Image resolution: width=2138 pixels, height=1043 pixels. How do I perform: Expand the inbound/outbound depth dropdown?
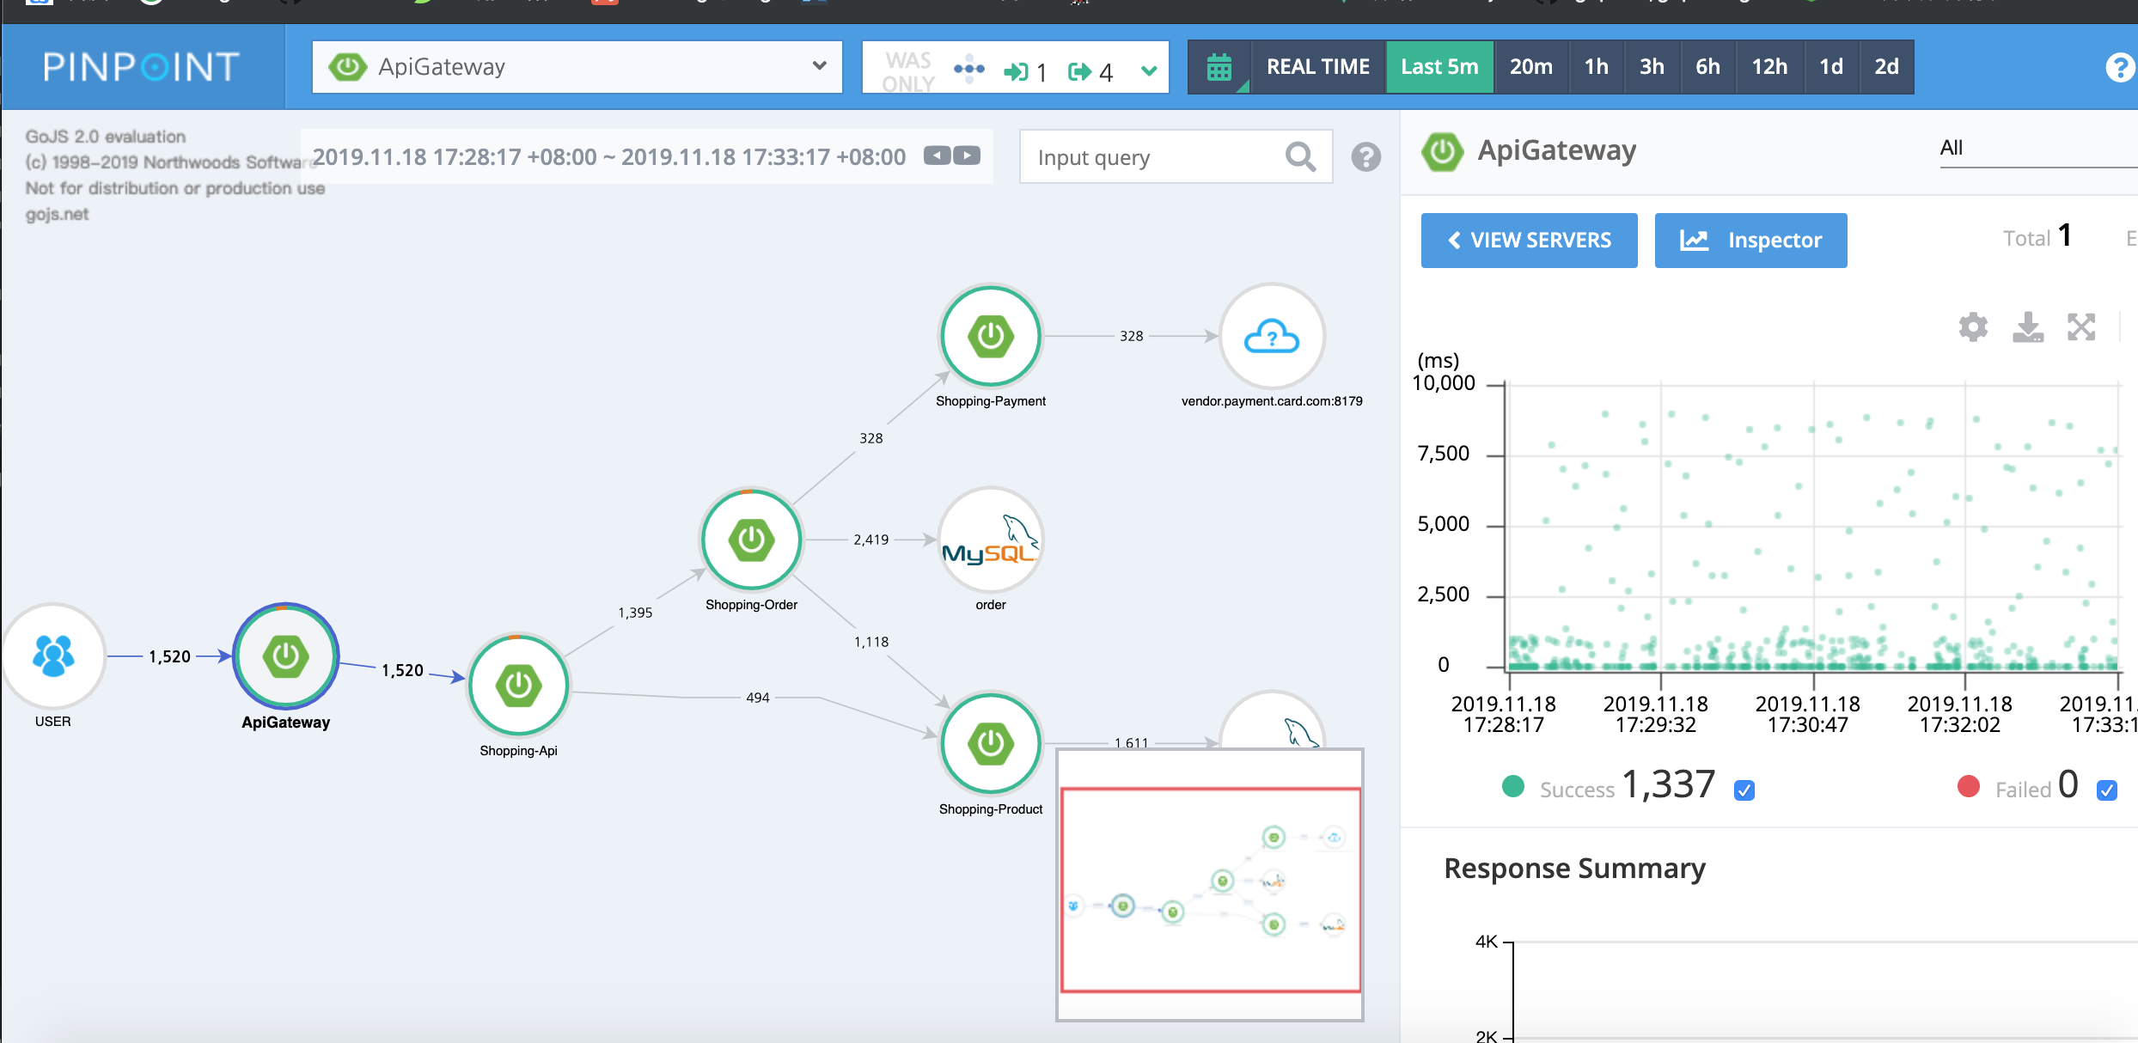(x=1148, y=71)
